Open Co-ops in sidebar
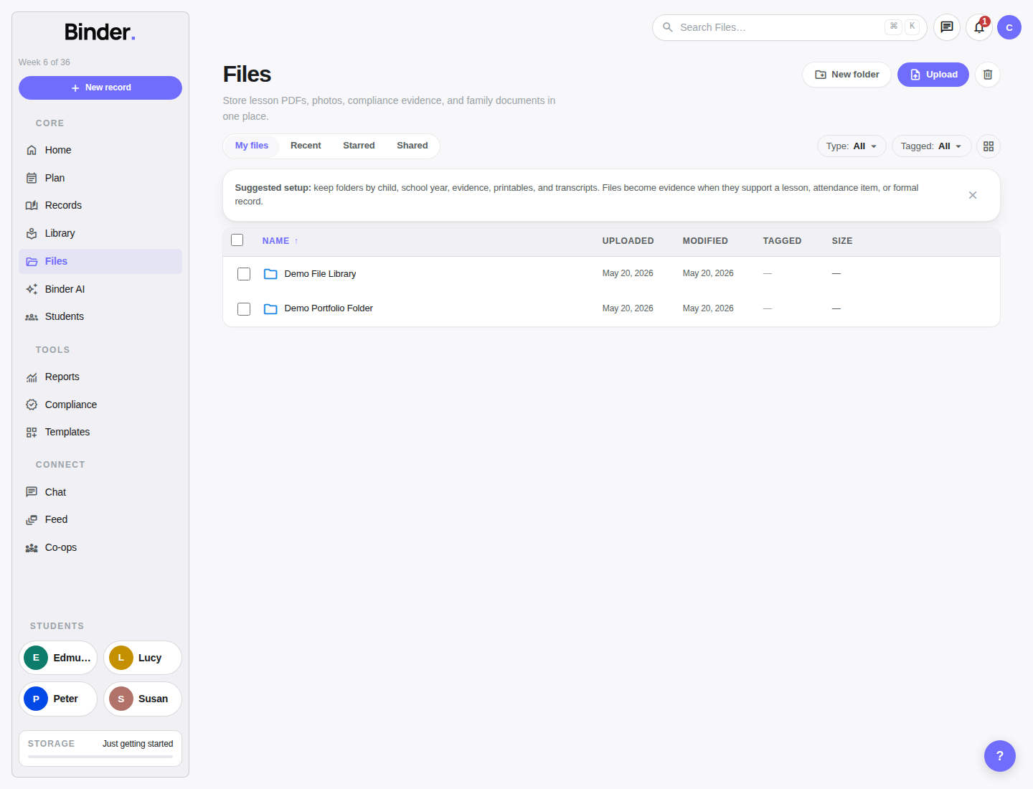 [100, 547]
